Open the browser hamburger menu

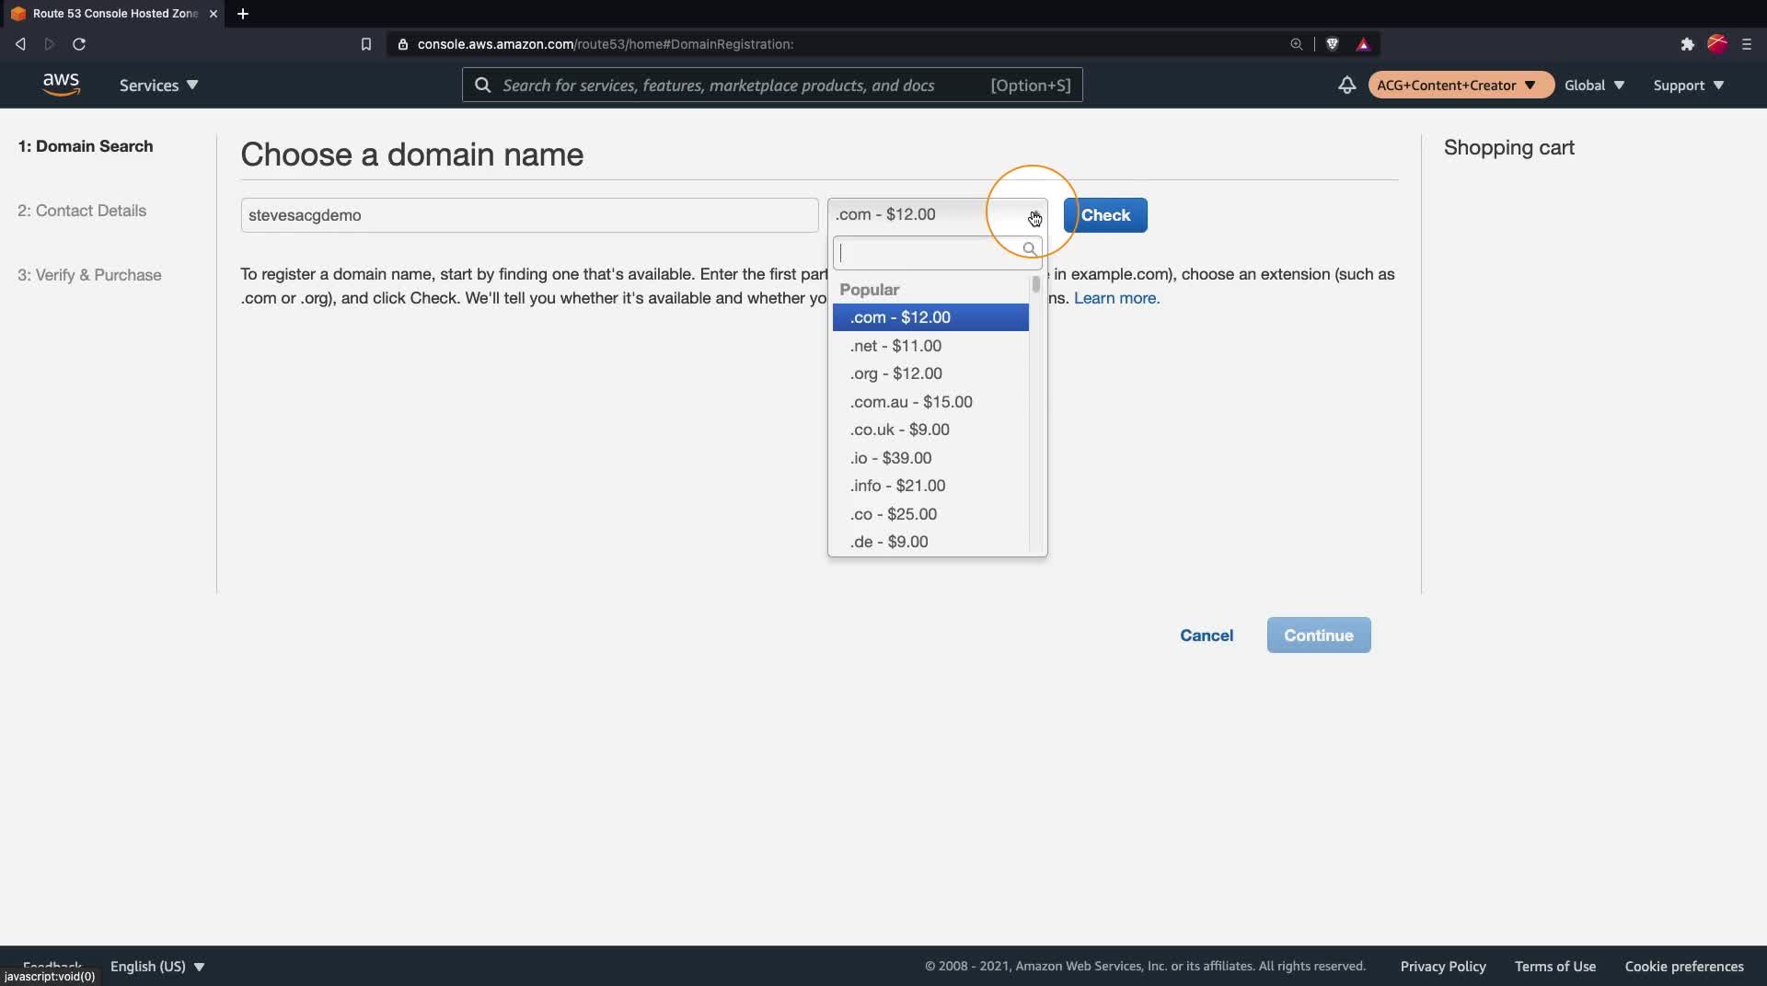coord(1747,44)
